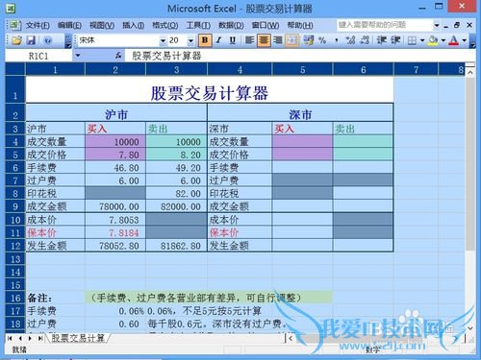481x360 pixels.
Task: Click into the Name Box R1C1
Action: [x=38, y=57]
